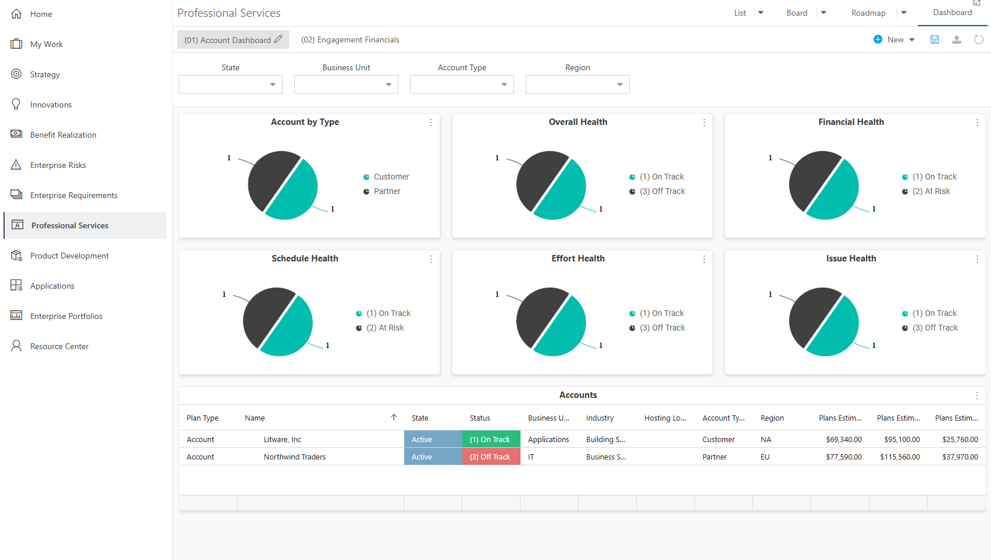Save the dashboard with disk icon
The height and width of the screenshot is (560, 991).
click(935, 40)
